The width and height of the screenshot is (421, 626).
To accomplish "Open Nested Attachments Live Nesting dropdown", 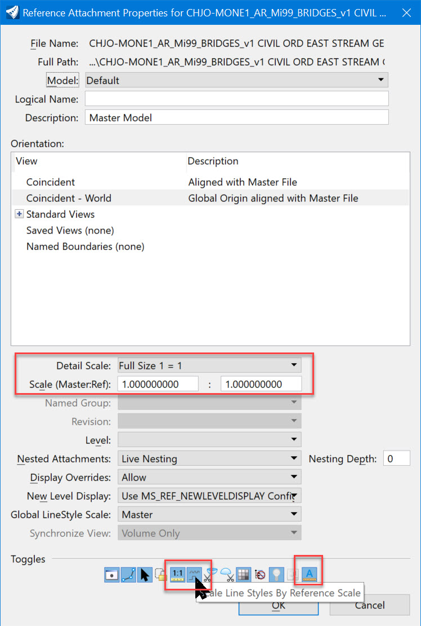I will 209,459.
